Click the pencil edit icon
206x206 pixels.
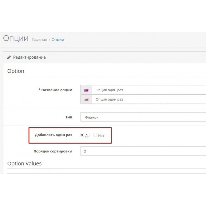click(9, 57)
